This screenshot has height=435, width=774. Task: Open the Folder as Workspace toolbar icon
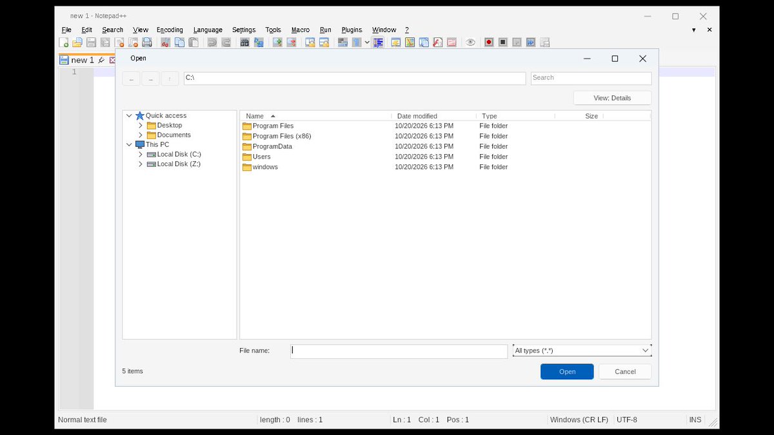451,43
